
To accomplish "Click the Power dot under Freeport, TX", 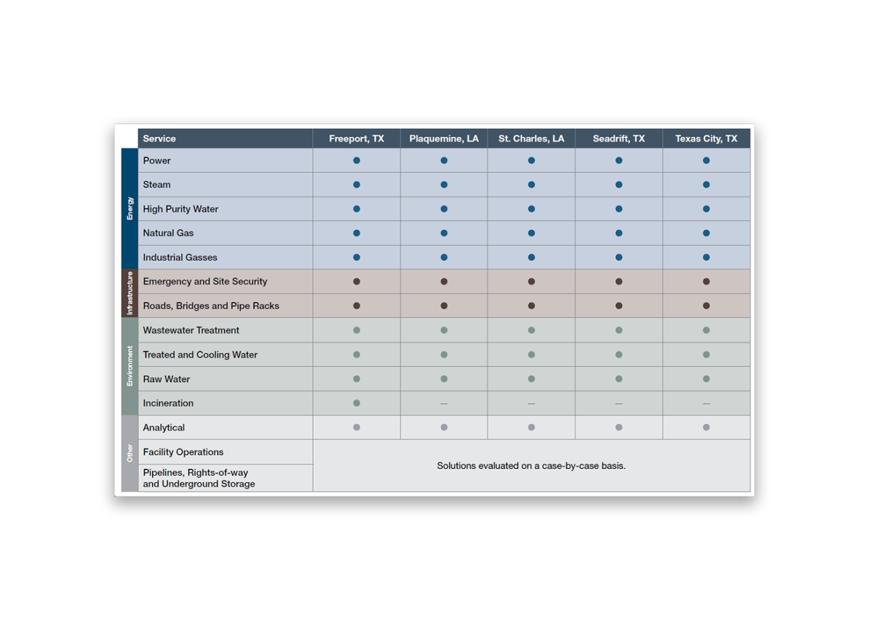I will click(x=356, y=160).
